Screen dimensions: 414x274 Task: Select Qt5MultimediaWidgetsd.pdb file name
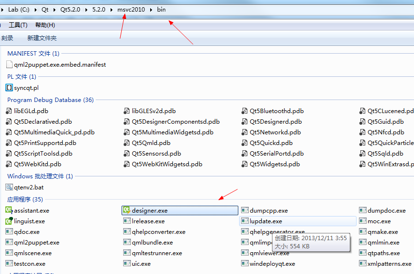coord(172,132)
